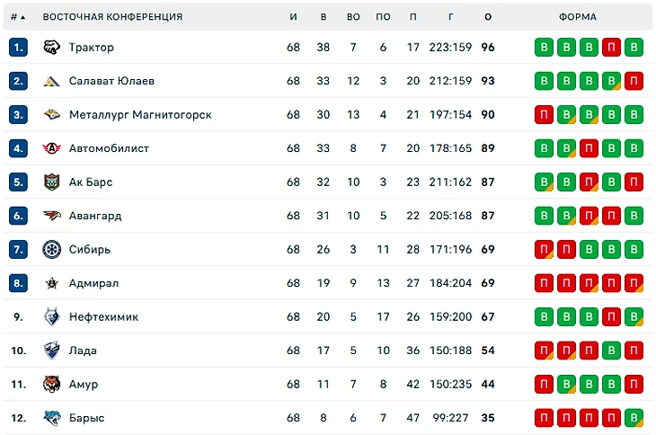Open the Лада team page link
Image resolution: width=656 pixels, height=435 pixels.
83,351
